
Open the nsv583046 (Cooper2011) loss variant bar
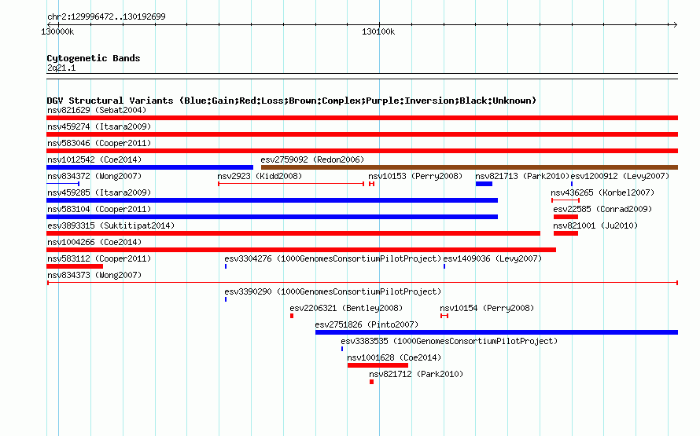362,151
